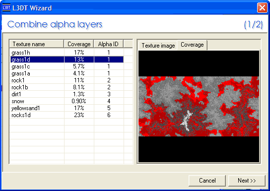Sort by the Coverage column header
The width and height of the screenshot is (270, 191).
[79, 44]
